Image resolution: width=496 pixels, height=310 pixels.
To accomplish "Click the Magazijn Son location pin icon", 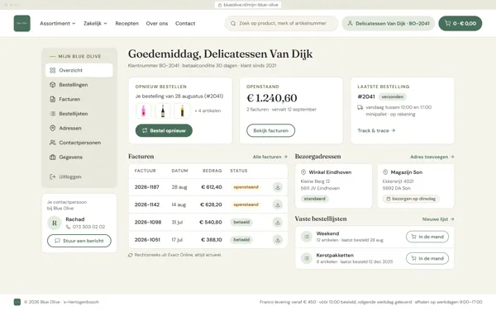I will (x=385, y=172).
